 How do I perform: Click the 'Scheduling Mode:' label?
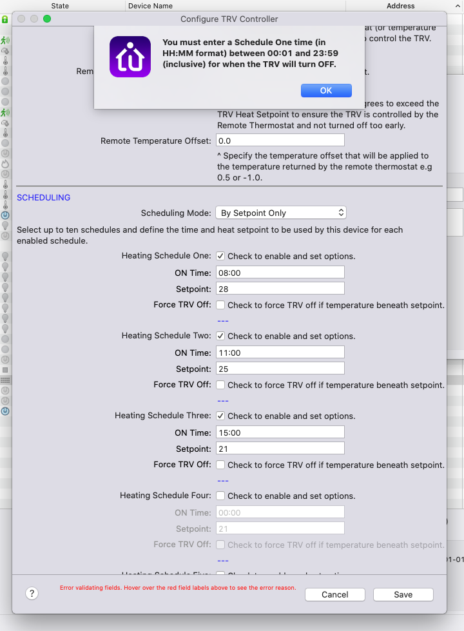[x=176, y=213]
